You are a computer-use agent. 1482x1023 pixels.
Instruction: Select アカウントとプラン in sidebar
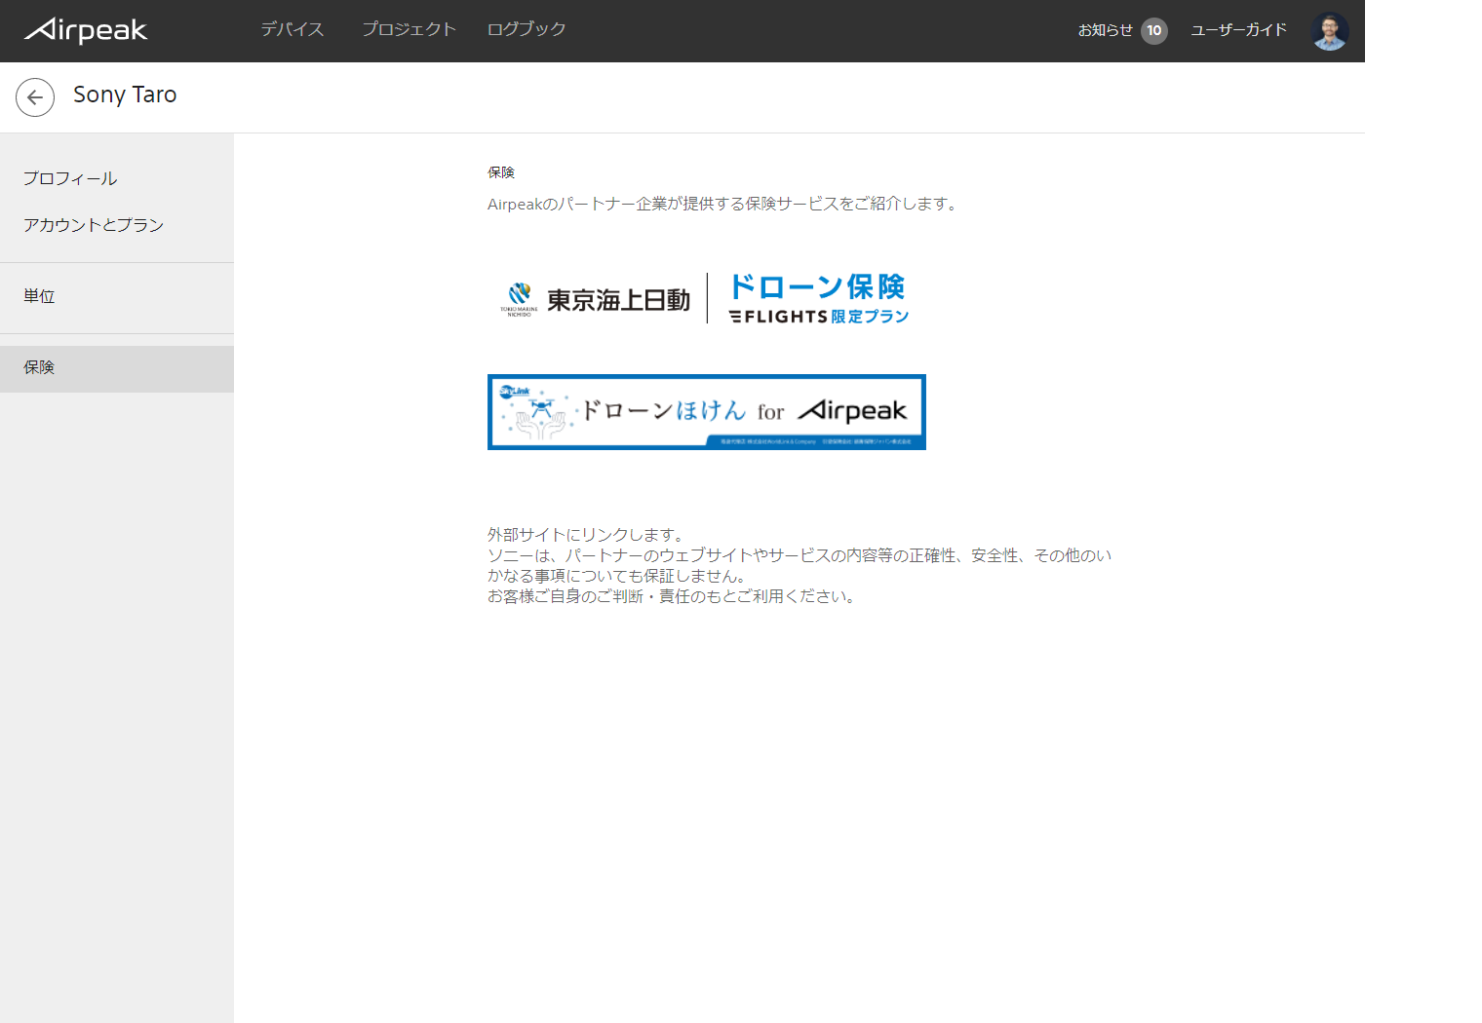[x=117, y=225]
